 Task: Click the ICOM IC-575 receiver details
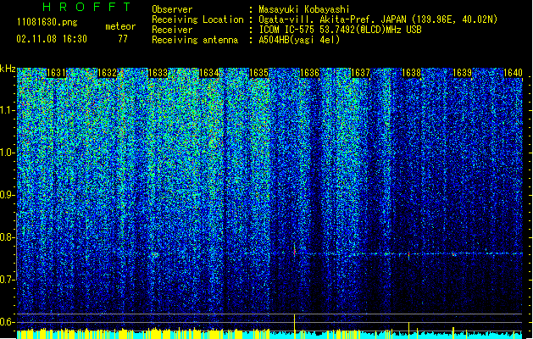[340, 30]
